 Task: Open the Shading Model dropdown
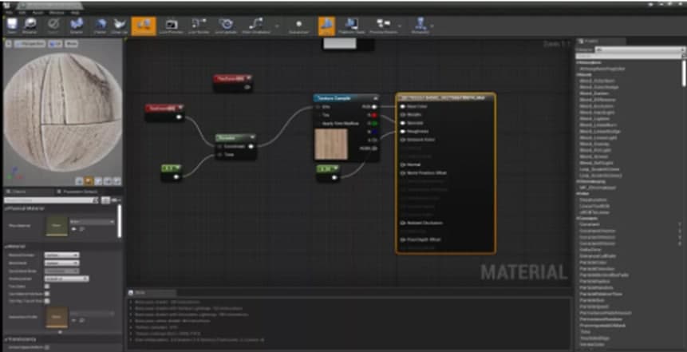(x=66, y=279)
